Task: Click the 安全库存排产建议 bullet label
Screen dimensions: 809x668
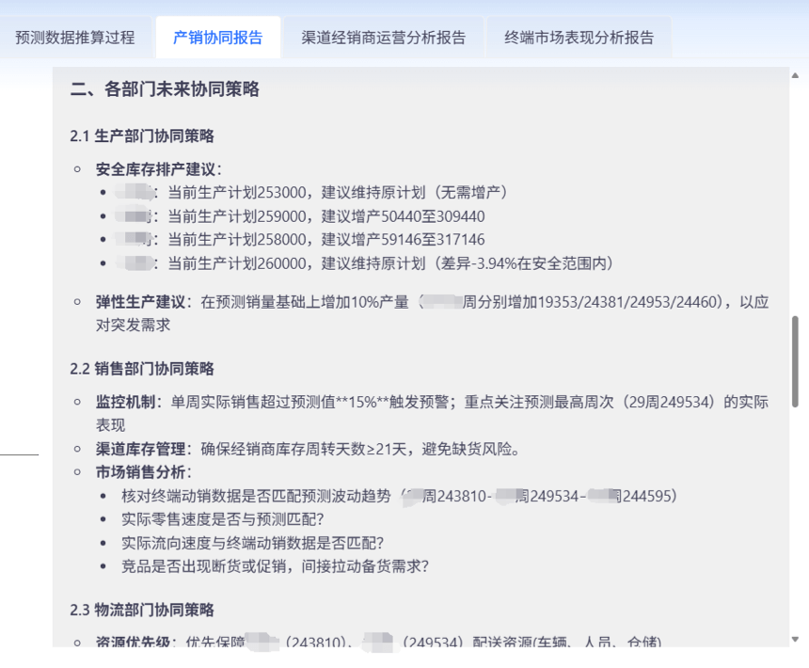Action: pyautogui.click(x=158, y=169)
